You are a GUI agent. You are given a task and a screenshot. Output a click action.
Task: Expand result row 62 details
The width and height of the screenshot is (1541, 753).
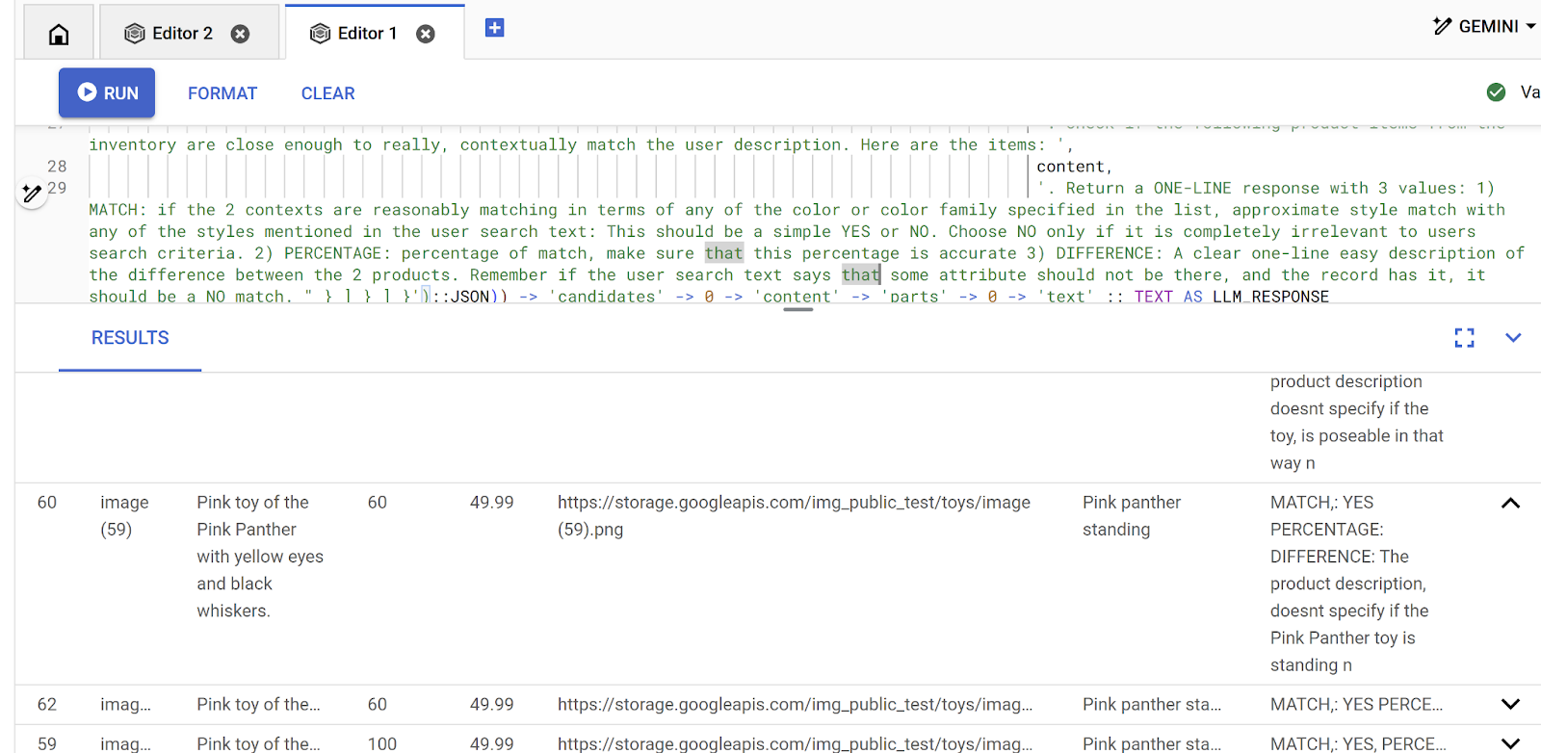coord(1510,705)
